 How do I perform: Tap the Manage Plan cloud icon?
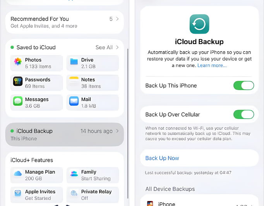coord(18,174)
